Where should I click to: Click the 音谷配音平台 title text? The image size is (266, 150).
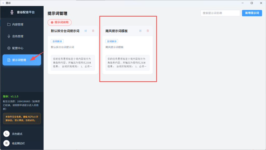(26, 12)
